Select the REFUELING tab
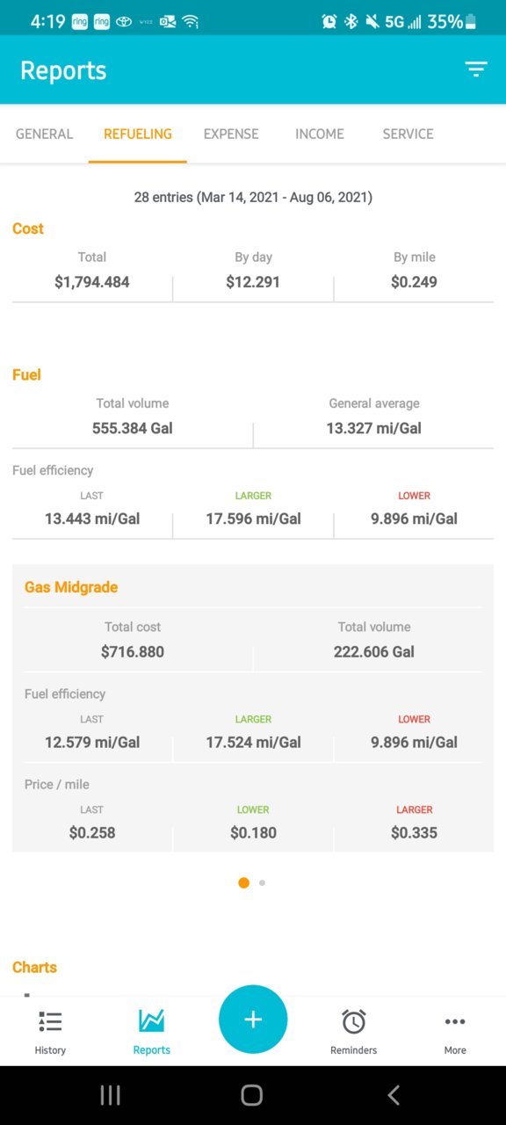 (x=138, y=134)
